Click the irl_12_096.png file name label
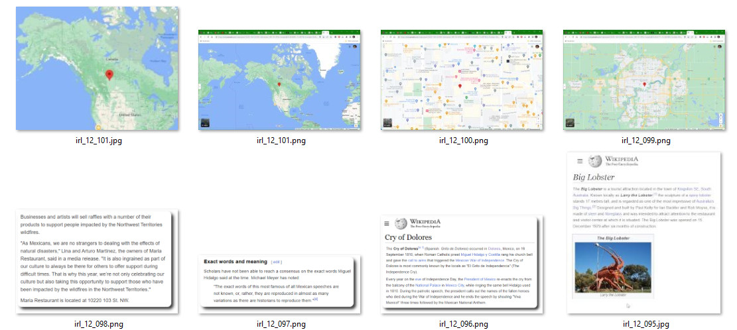The image size is (737, 330). tap(463, 324)
